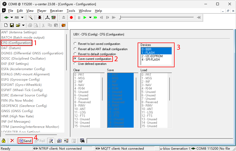Viewport: 236px width, 151px height.
Task: Click the floppy disk Save icon
Action: pos(12,25)
